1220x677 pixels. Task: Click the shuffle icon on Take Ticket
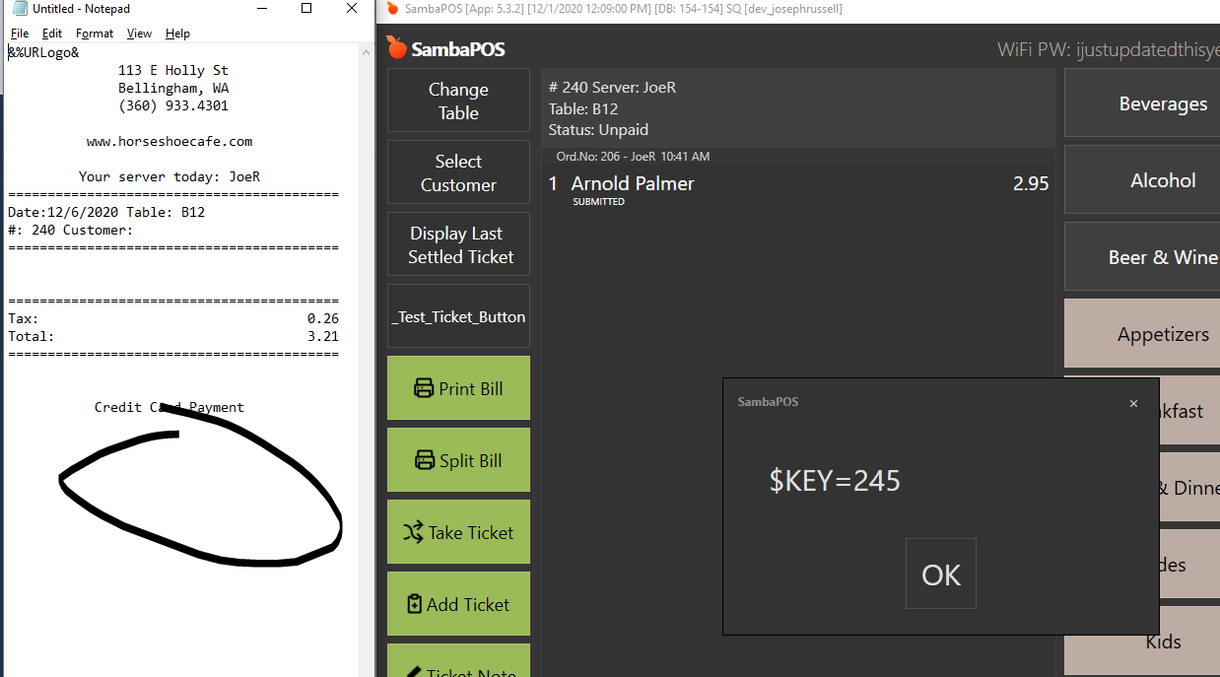413,532
